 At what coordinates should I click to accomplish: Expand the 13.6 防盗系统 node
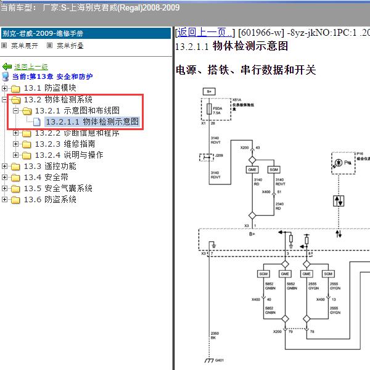coord(4,199)
